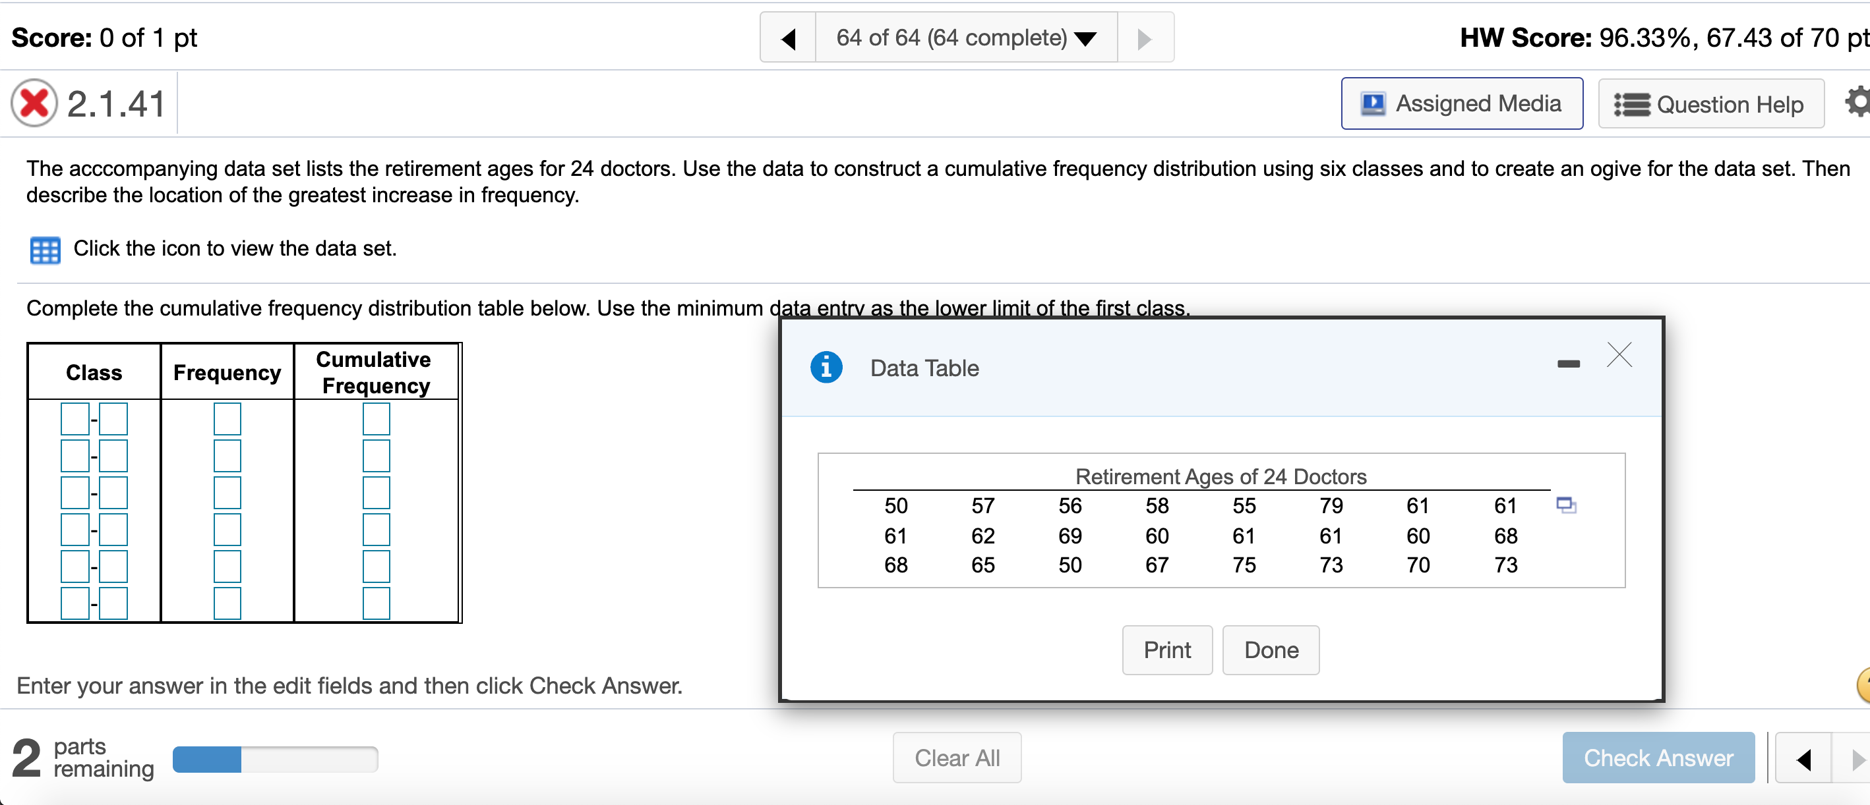Open the Question Help menu
The height and width of the screenshot is (805, 1870).
(x=1710, y=105)
